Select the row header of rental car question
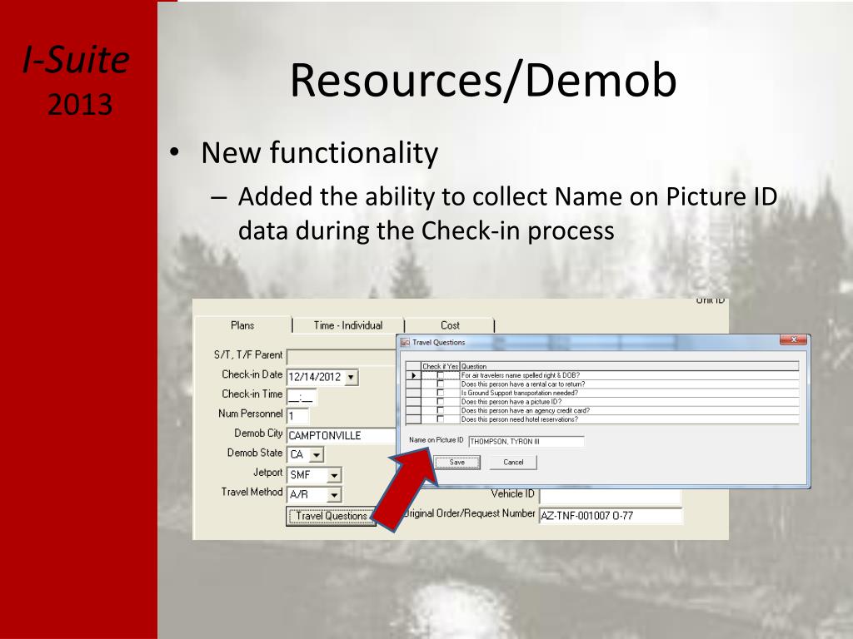Image resolution: width=853 pixels, height=639 pixels. coord(413,384)
